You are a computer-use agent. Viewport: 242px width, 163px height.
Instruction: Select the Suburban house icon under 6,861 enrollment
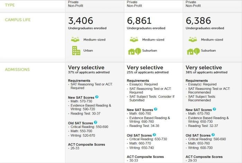[134, 51]
